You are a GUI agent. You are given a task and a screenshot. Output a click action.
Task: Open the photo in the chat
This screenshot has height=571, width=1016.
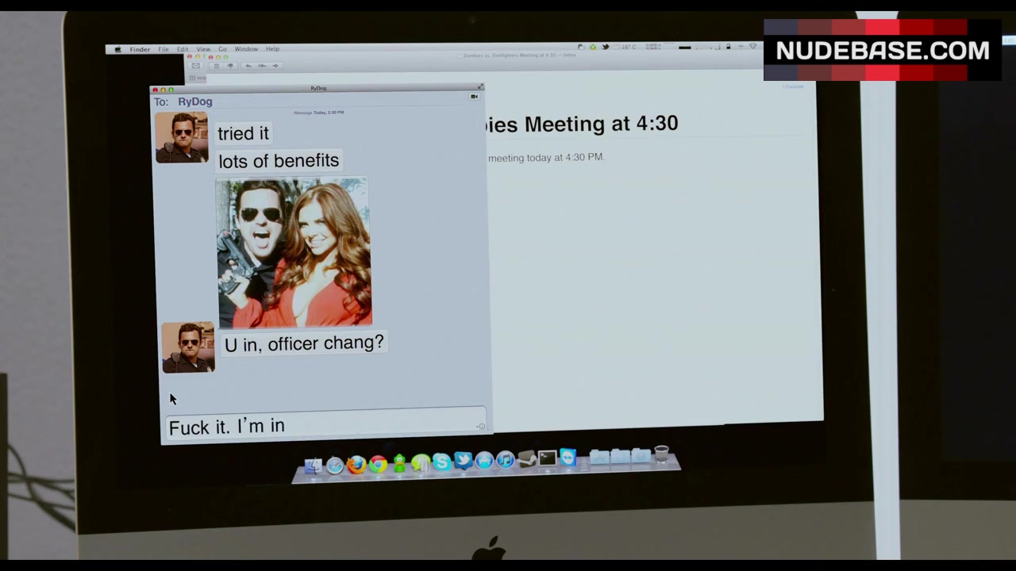click(x=294, y=253)
